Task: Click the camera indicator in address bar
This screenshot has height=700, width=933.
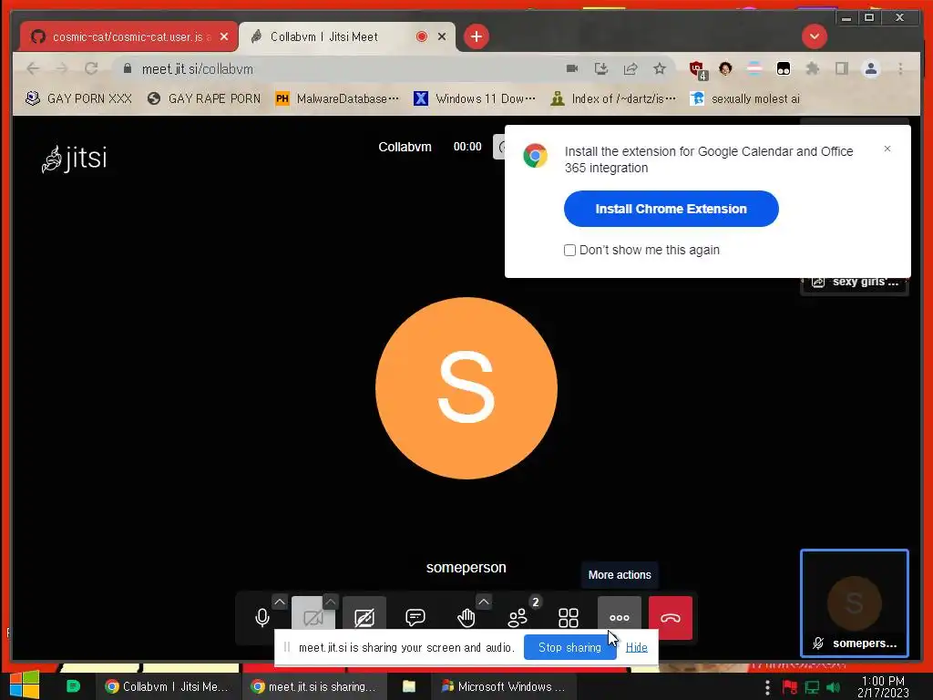Action: tap(572, 68)
